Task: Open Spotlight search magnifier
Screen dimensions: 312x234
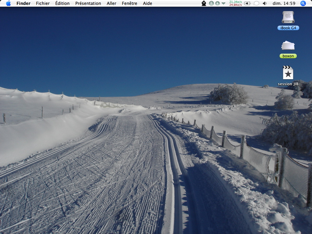Action: (x=303, y=4)
